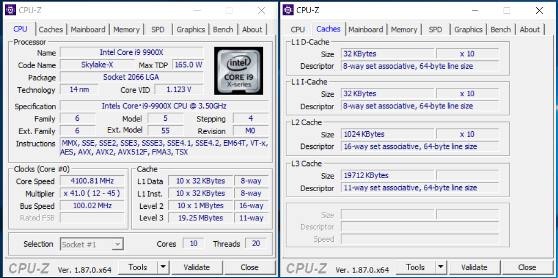Switch to Bench tab in left window

click(223, 30)
